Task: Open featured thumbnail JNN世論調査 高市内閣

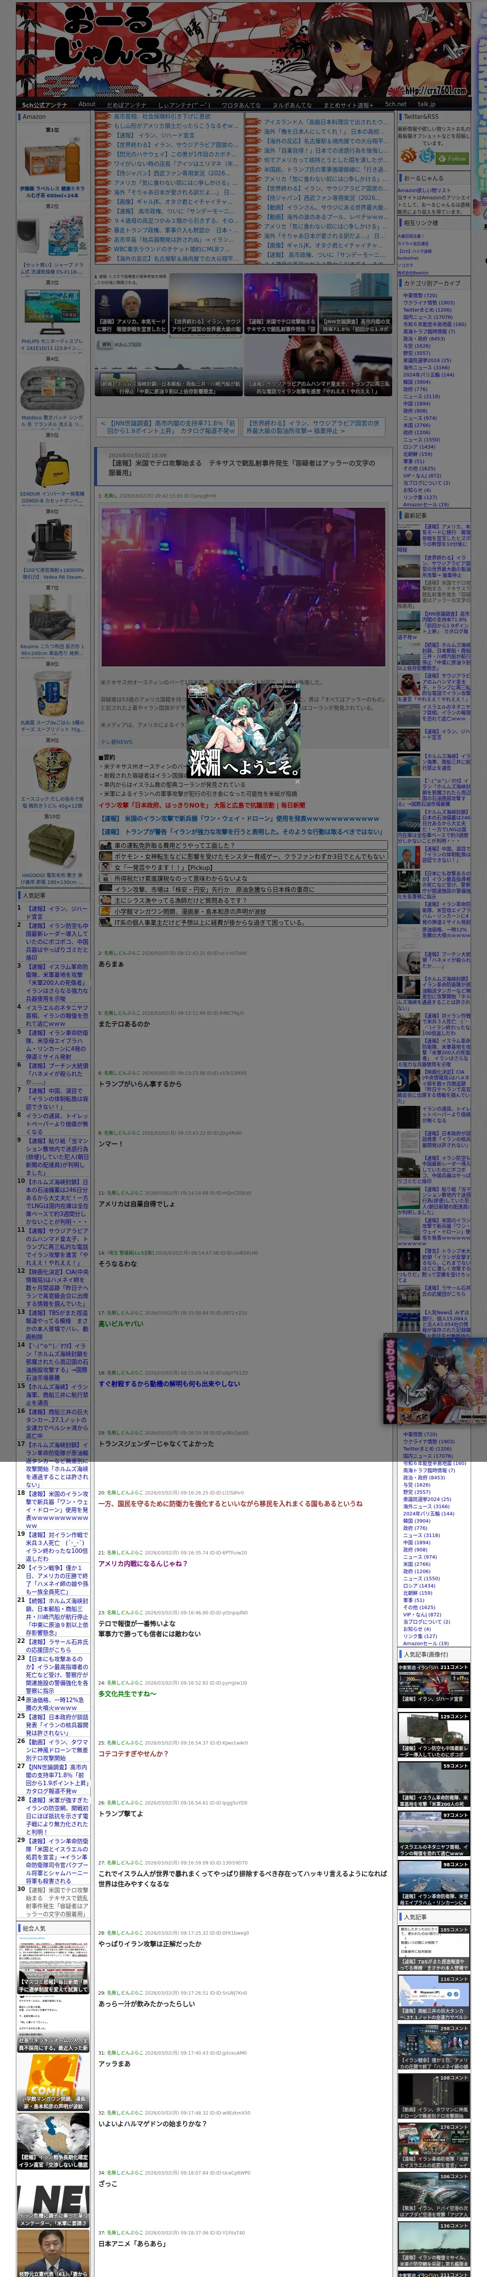Action: tap(355, 303)
